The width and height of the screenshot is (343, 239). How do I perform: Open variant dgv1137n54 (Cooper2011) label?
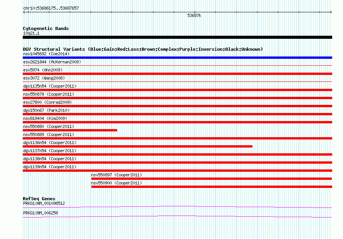(x=50, y=151)
